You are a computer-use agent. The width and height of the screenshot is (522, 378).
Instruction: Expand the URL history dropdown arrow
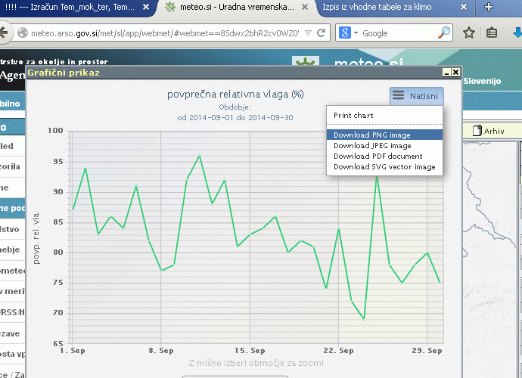(x=308, y=33)
